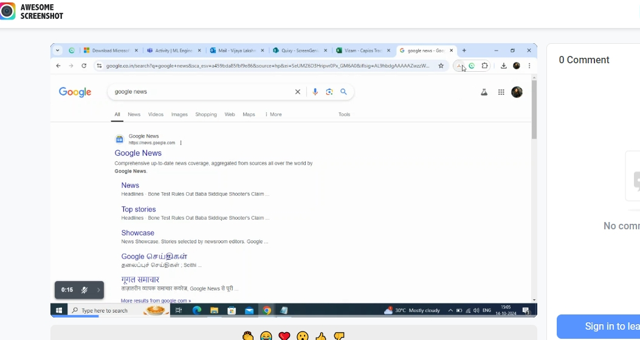
Task: Click the Google account avatar on page
Action: point(517,92)
